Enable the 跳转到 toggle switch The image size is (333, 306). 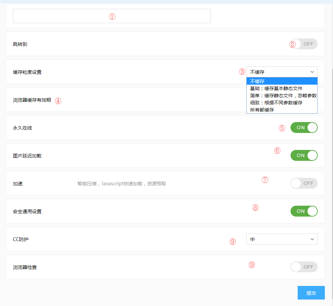point(304,44)
